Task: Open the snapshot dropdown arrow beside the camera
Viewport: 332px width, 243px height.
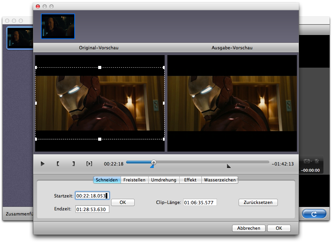Action: coord(312,161)
